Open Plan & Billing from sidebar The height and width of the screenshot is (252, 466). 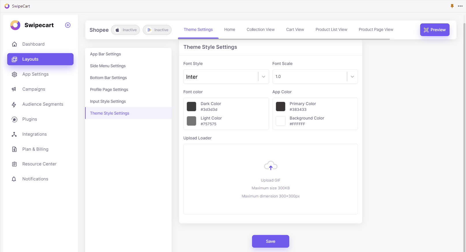40,149
